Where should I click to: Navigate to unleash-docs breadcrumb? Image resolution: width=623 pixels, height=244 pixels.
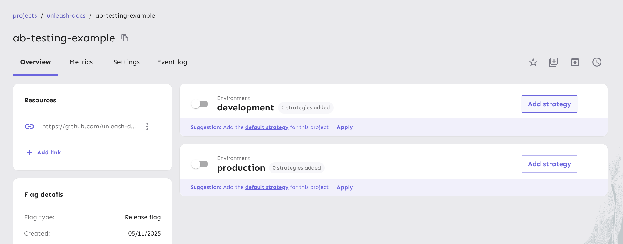(66, 15)
